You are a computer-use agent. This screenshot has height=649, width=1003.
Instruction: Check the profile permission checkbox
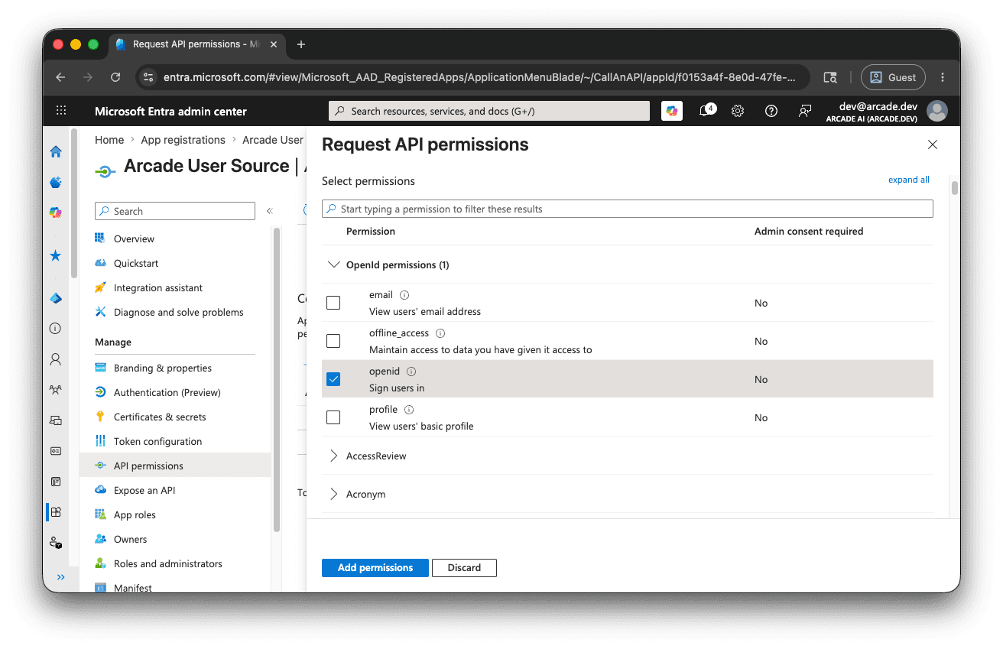coord(333,417)
